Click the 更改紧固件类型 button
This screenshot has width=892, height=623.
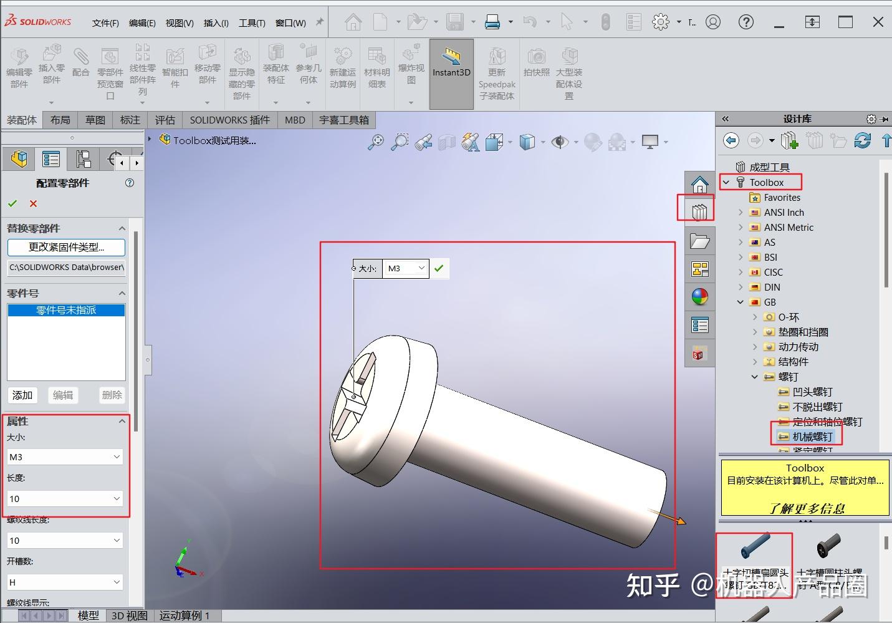click(x=65, y=247)
